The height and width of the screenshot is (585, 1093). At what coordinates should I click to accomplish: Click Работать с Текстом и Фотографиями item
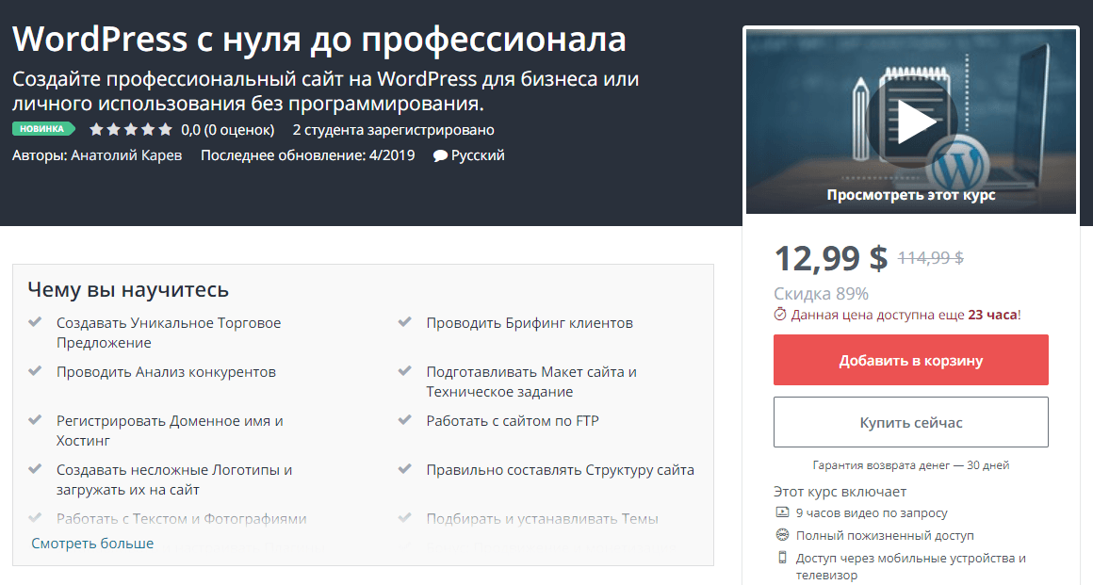pos(181,519)
